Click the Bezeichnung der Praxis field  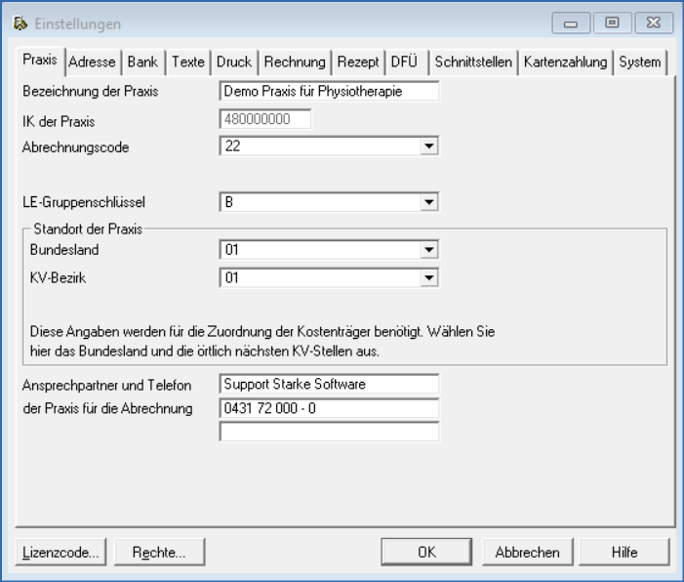tap(330, 91)
